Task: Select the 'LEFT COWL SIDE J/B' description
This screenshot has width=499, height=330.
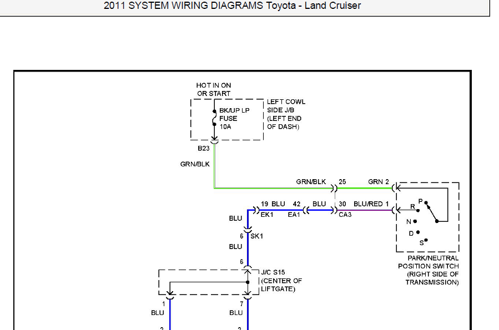Action: 286,106
